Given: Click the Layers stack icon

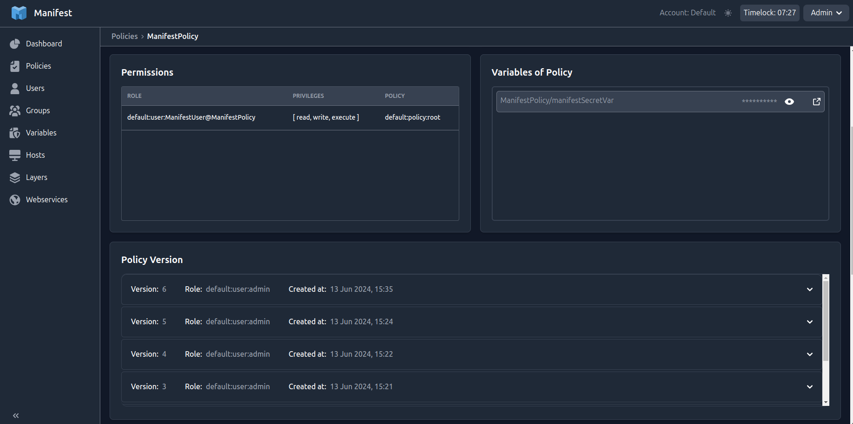Looking at the screenshot, I should [15, 177].
